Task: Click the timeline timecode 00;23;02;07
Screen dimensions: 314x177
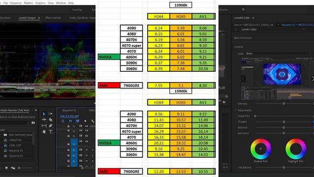Action: click(x=70, y=117)
